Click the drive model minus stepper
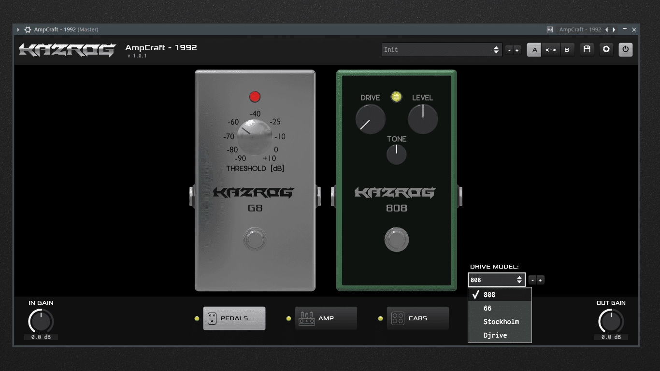The image size is (660, 371). coord(533,280)
